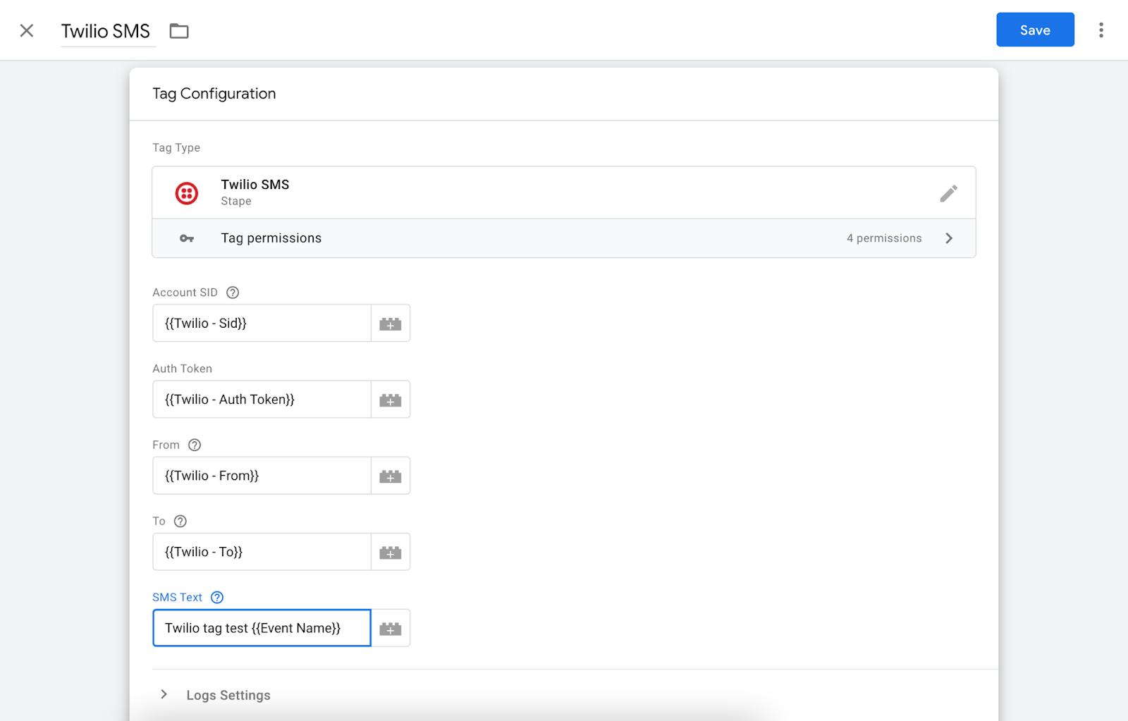The image size is (1128, 721).
Task: Click the Tag Configuration heading
Action: pos(214,94)
